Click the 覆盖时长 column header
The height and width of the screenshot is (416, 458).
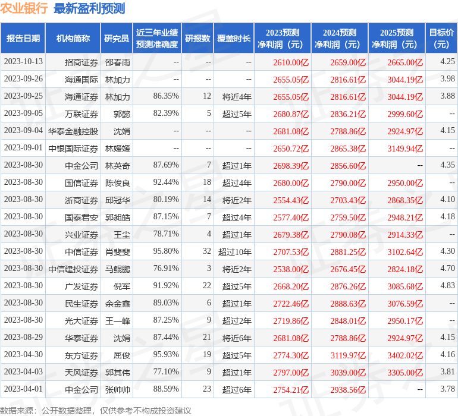coord(234,38)
